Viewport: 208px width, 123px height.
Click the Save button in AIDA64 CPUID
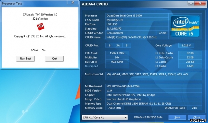pyautogui.click(x=177, y=117)
